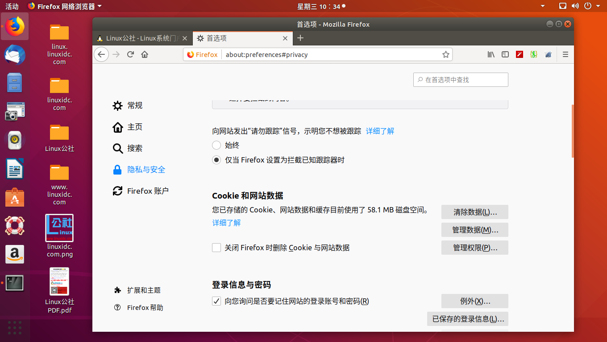The image size is (607, 342).
Task: Reload the current page
Action: tap(130, 54)
